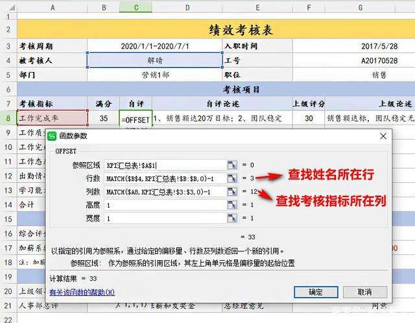Click the 销售 position cell
Image resolution: width=415 pixels, height=323 pixels.
coord(354,75)
